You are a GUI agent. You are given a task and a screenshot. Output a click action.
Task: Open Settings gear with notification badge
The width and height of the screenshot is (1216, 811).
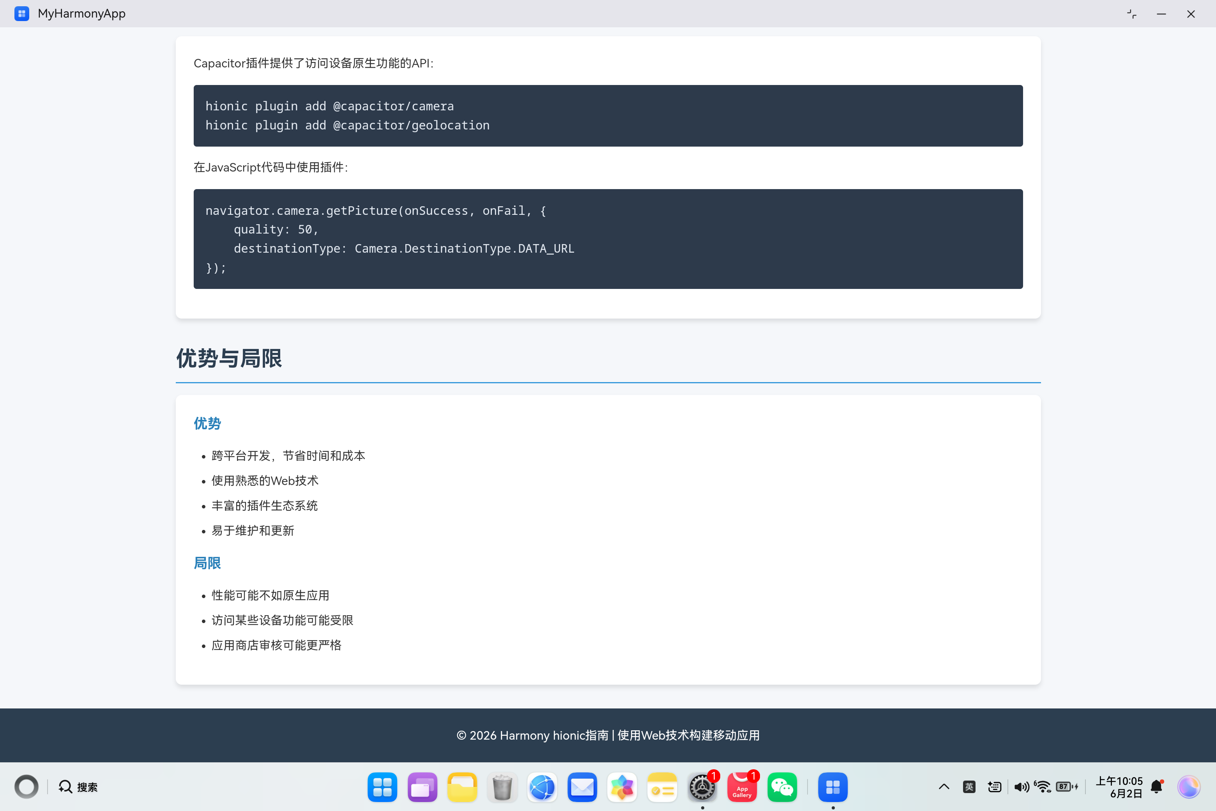tap(702, 787)
